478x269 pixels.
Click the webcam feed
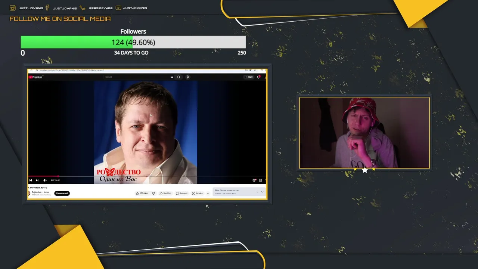click(x=364, y=133)
